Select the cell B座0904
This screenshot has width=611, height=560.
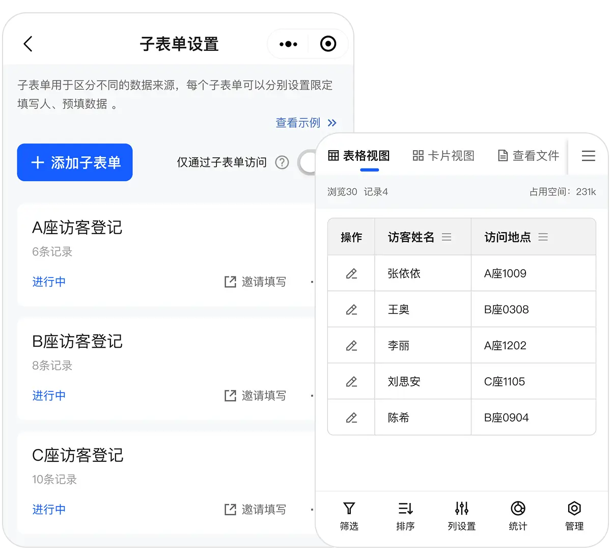click(534, 417)
